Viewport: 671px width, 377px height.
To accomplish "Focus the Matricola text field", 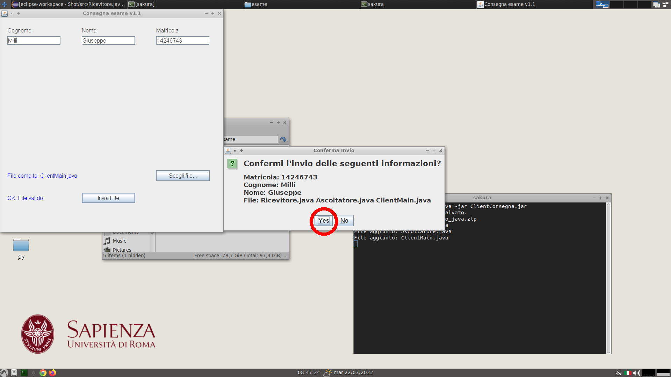I will [182, 40].
